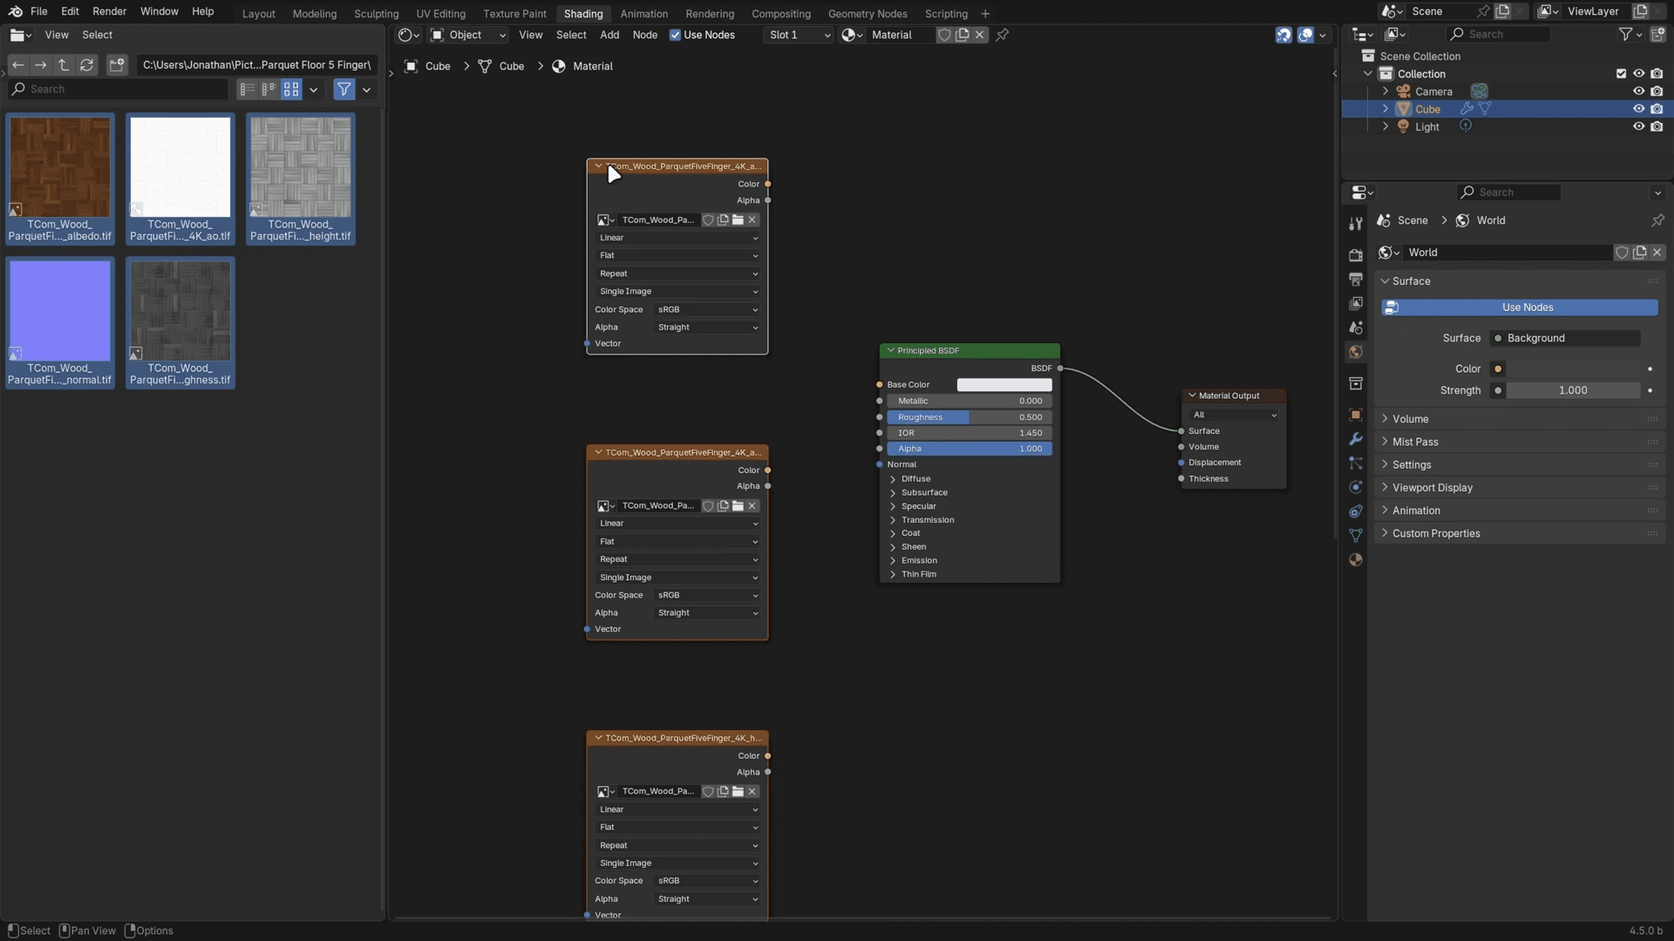Screen dimensions: 1674x941
Task: Collapse the Collection tree item
Action: pyautogui.click(x=1369, y=74)
